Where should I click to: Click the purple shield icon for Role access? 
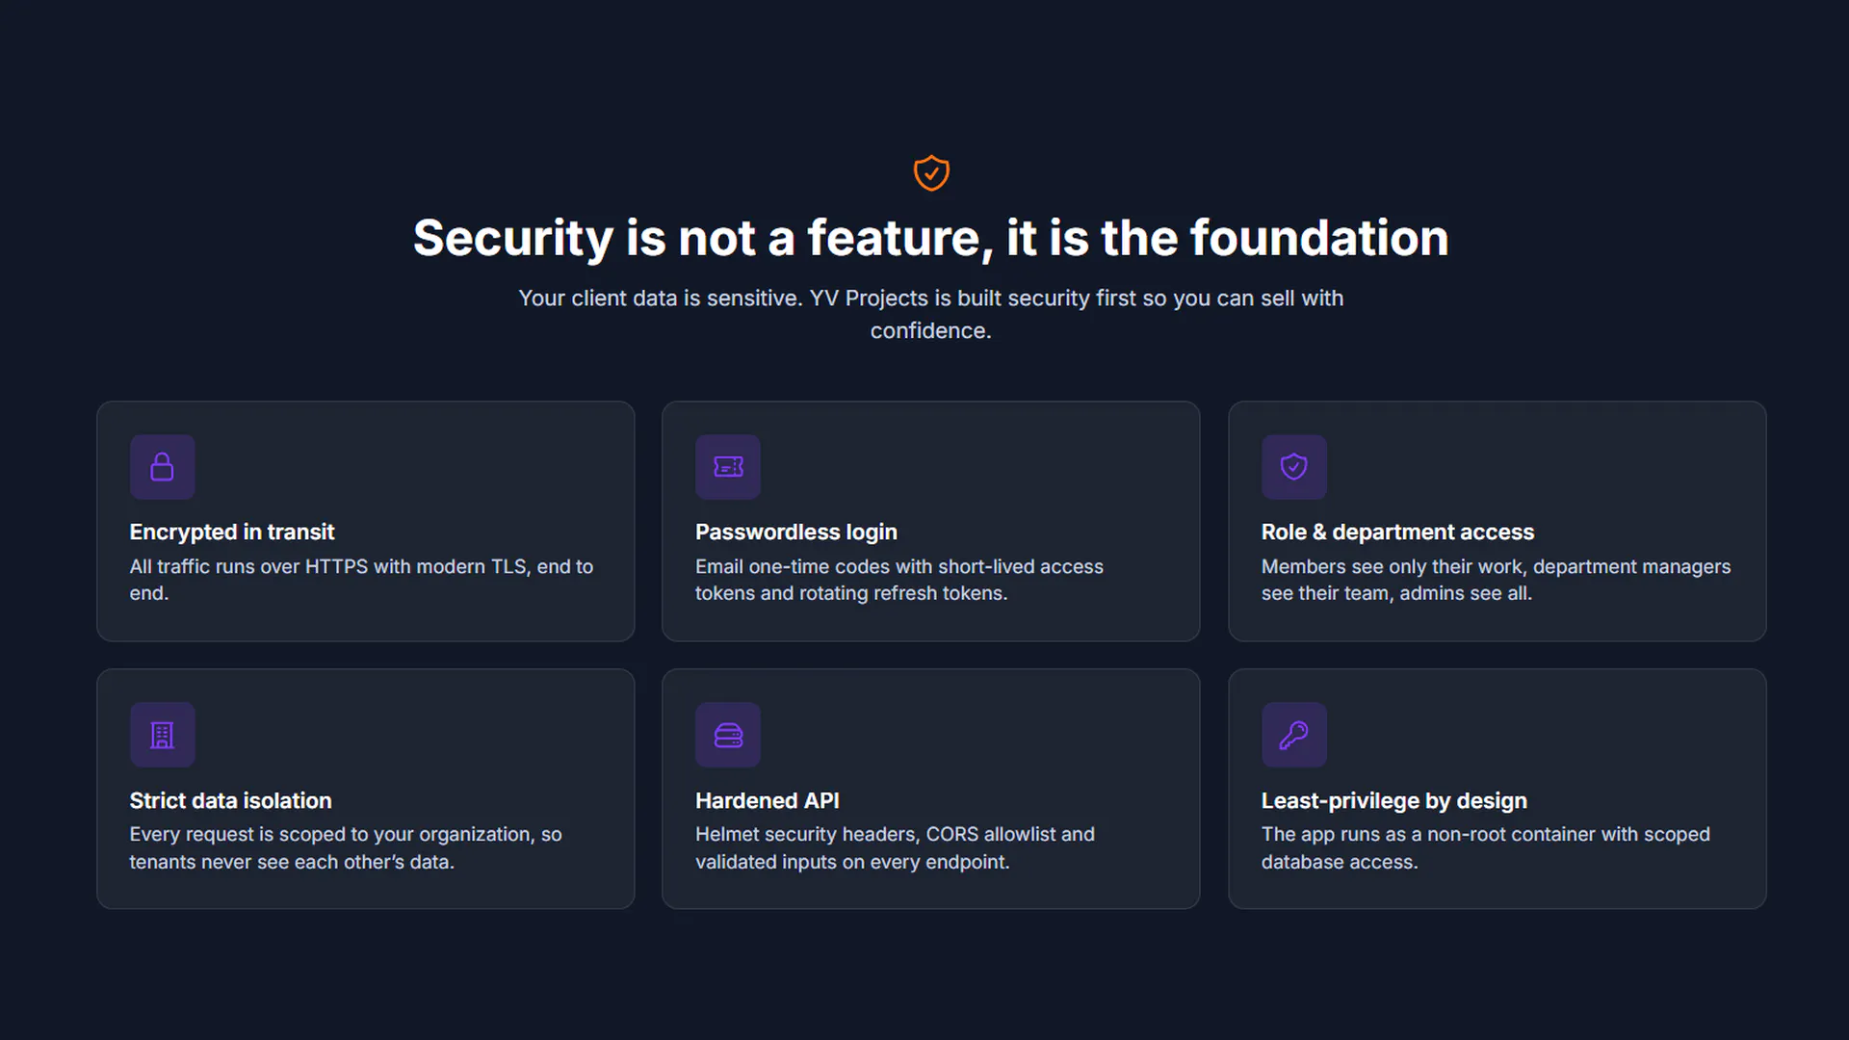[1294, 467]
